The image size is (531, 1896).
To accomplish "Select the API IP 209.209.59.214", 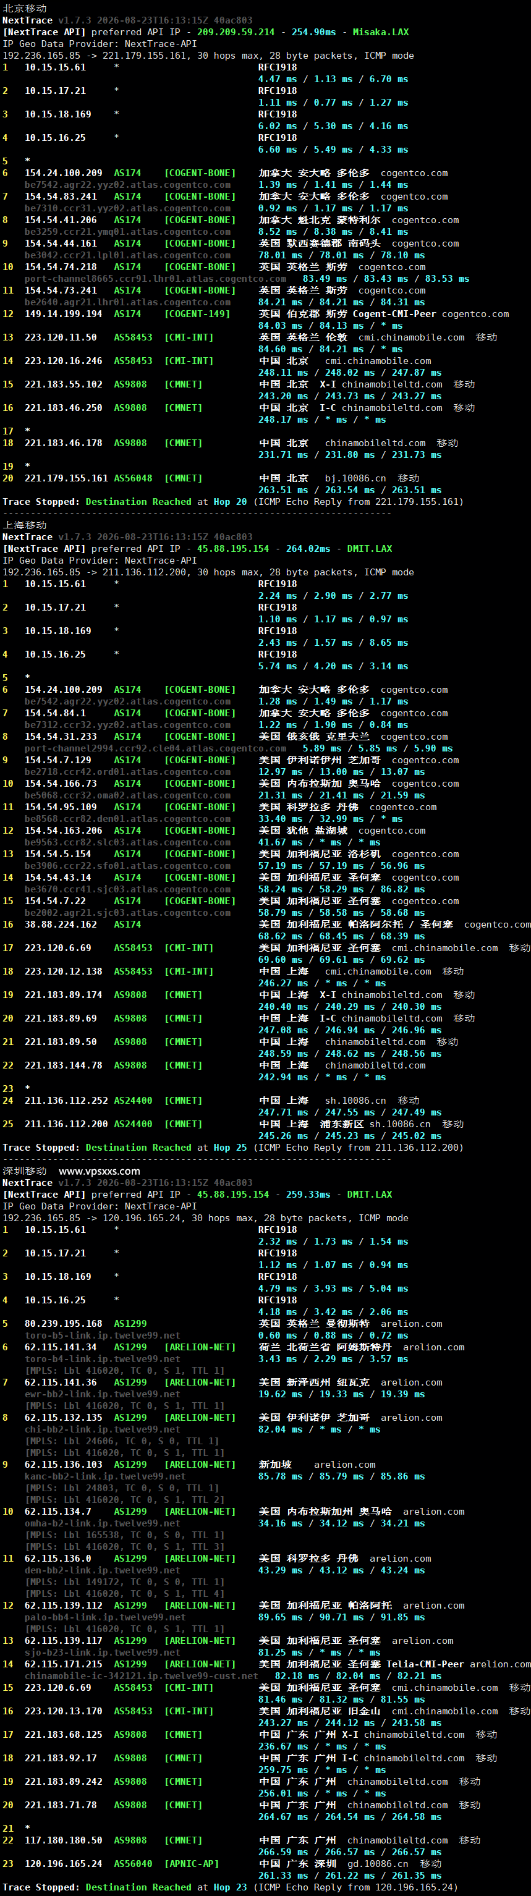I will (236, 32).
